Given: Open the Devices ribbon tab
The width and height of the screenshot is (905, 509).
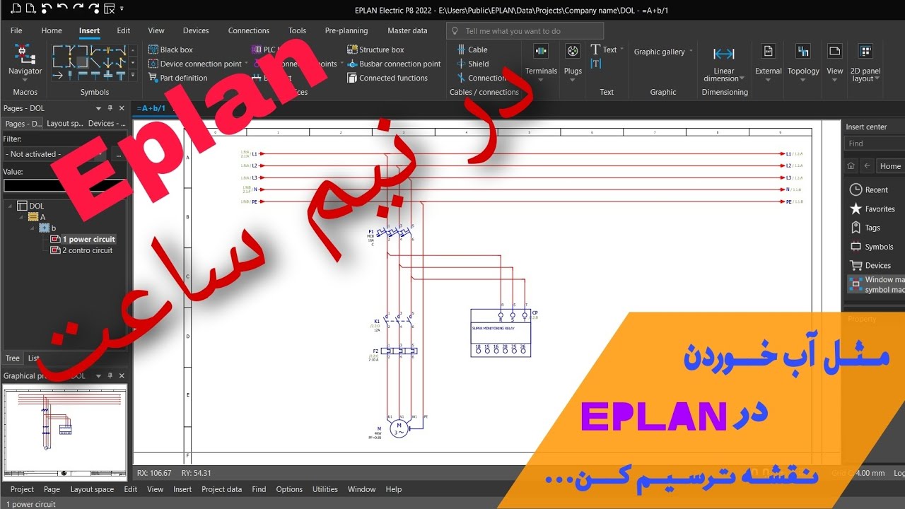Looking at the screenshot, I should [x=196, y=30].
